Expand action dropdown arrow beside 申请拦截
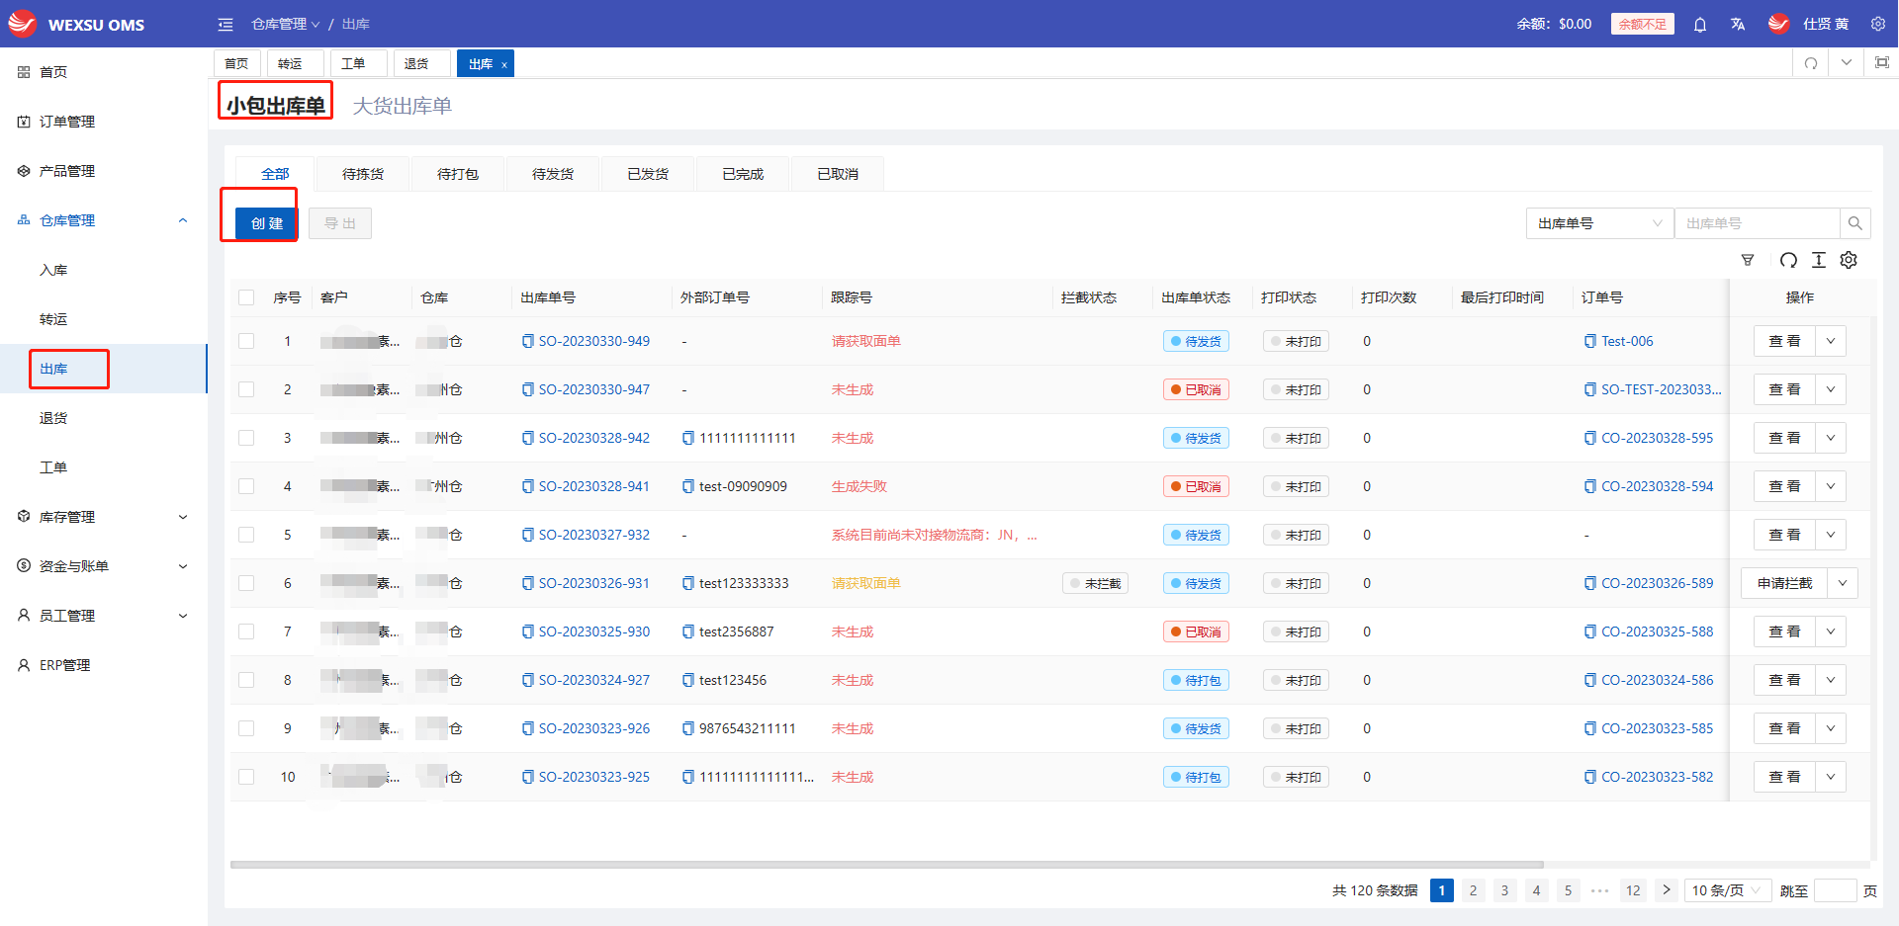This screenshot has height=926, width=1899. pyautogui.click(x=1843, y=583)
